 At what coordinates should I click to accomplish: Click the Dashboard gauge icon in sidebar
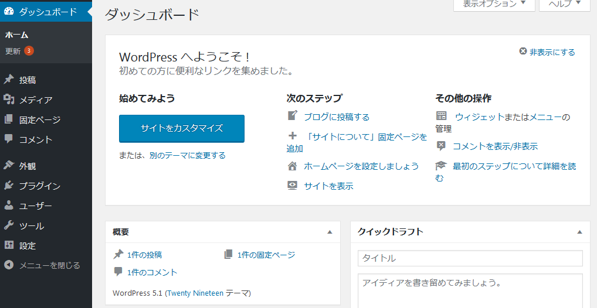pyautogui.click(x=9, y=12)
